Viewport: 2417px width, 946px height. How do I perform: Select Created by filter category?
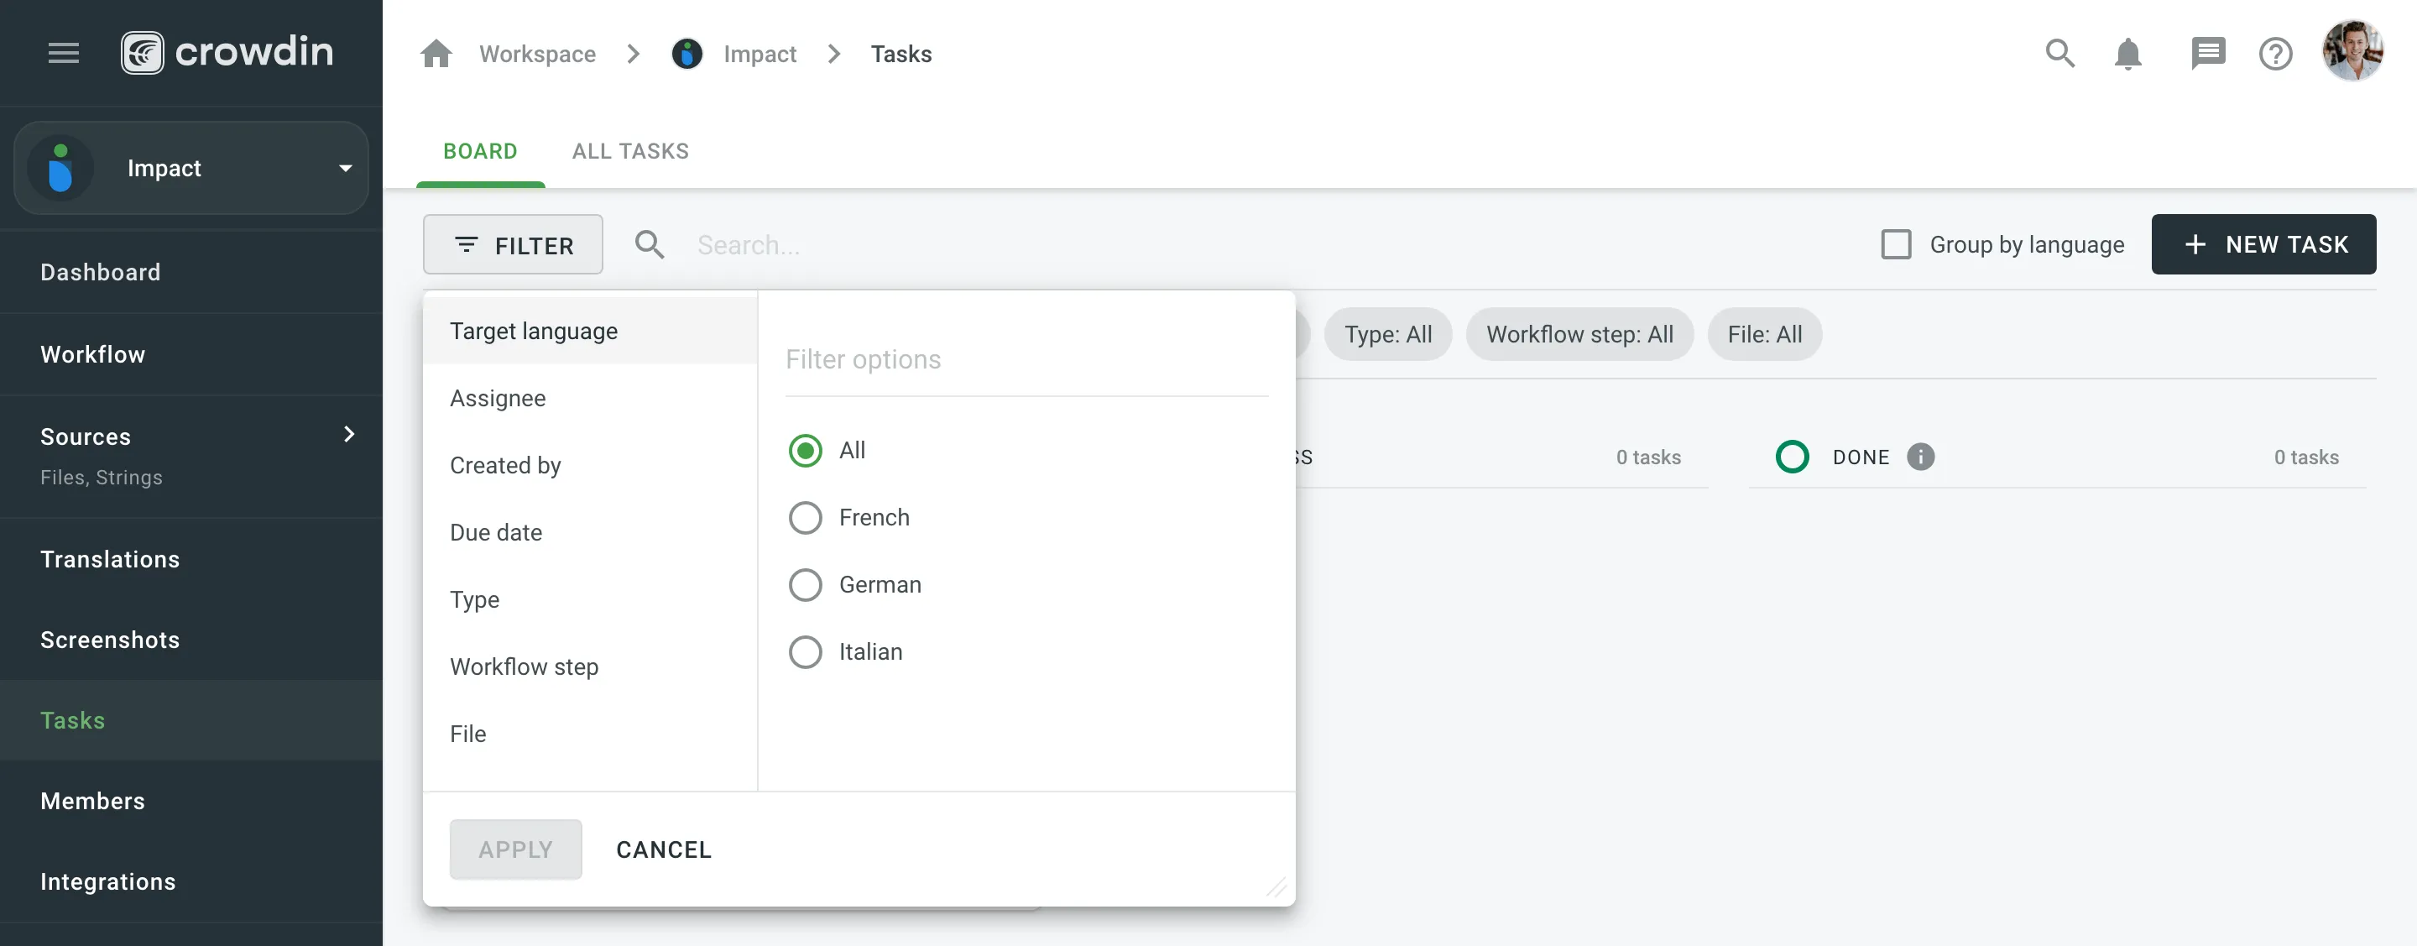click(x=590, y=466)
